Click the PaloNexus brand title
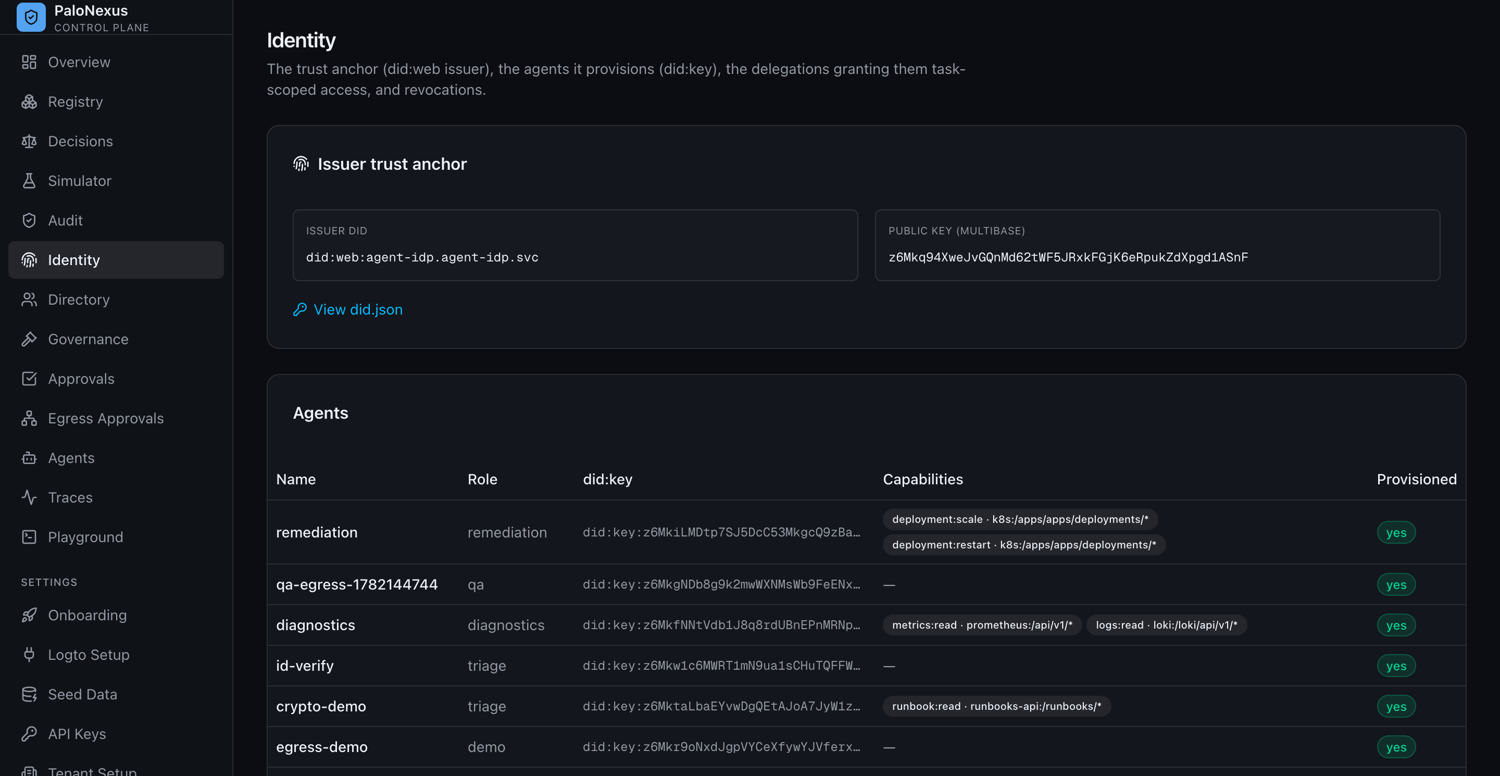The height and width of the screenshot is (776, 1500). coord(91,10)
